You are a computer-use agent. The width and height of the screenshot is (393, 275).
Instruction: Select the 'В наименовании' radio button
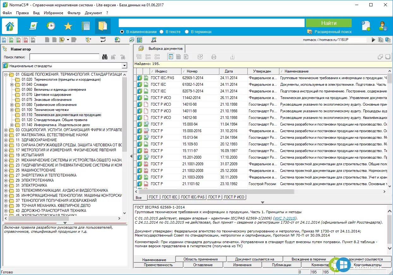click(x=122, y=32)
